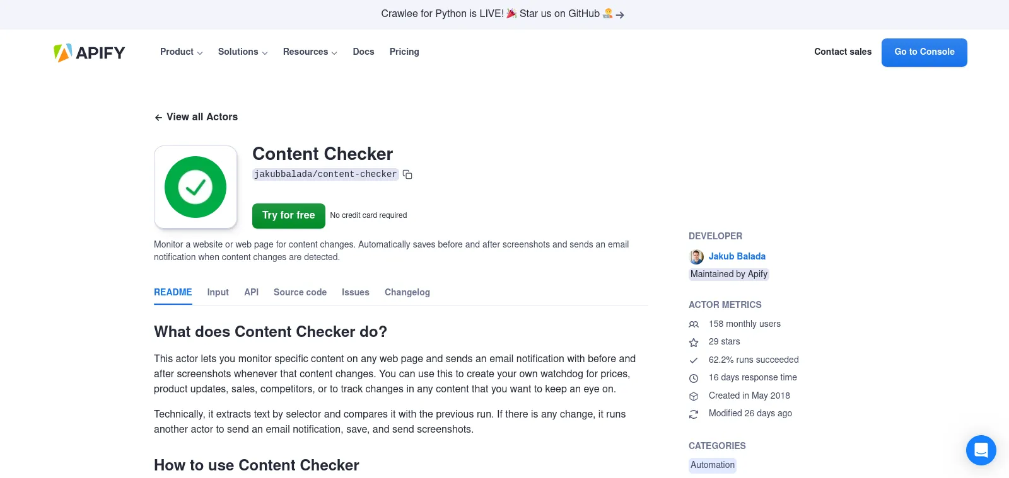Click the clock icon by response time

(x=694, y=378)
